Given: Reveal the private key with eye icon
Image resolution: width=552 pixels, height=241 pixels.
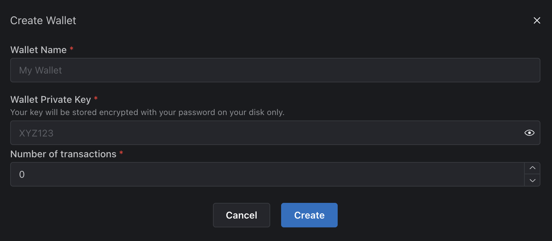Looking at the screenshot, I should (529, 133).
